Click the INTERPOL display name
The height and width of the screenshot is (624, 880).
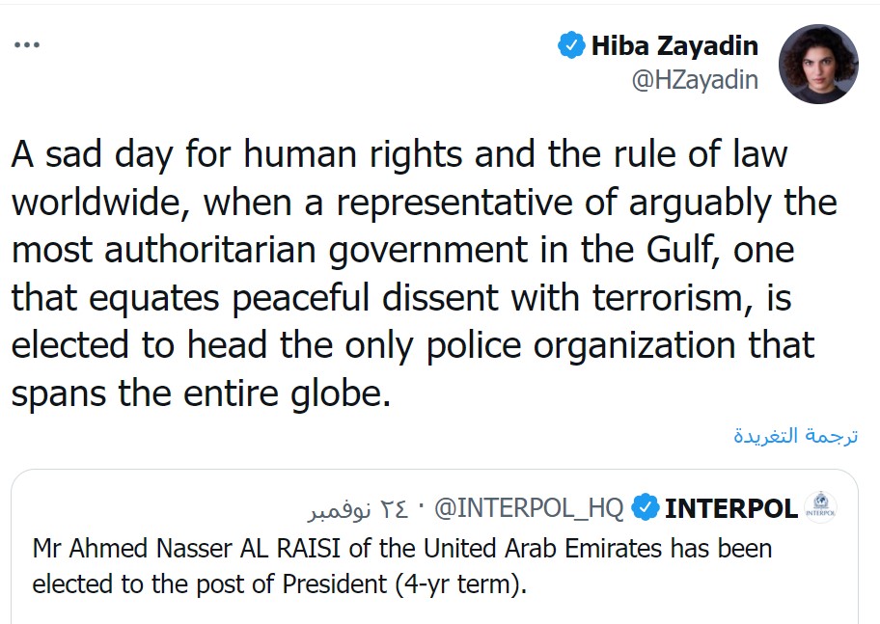pyautogui.click(x=731, y=507)
